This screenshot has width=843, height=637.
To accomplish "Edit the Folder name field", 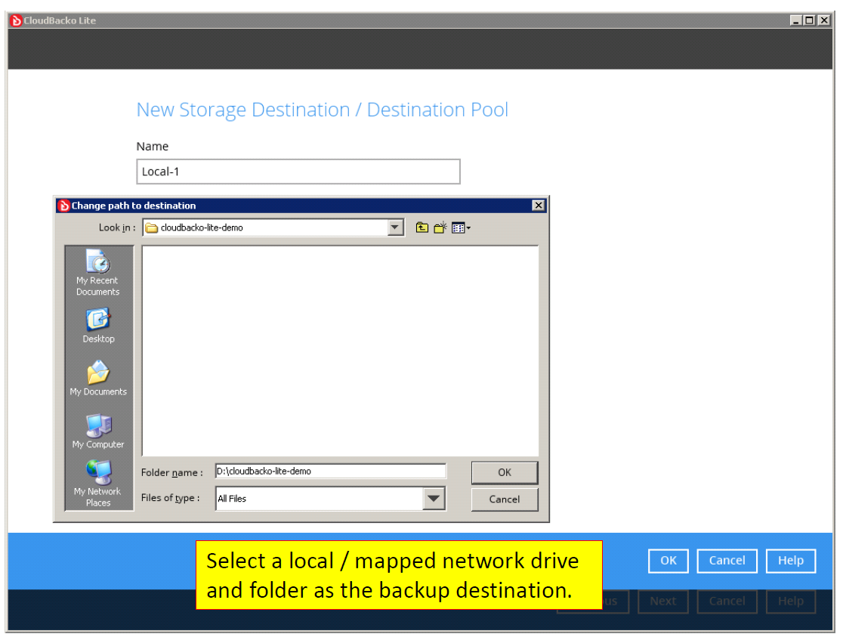I will (x=331, y=472).
